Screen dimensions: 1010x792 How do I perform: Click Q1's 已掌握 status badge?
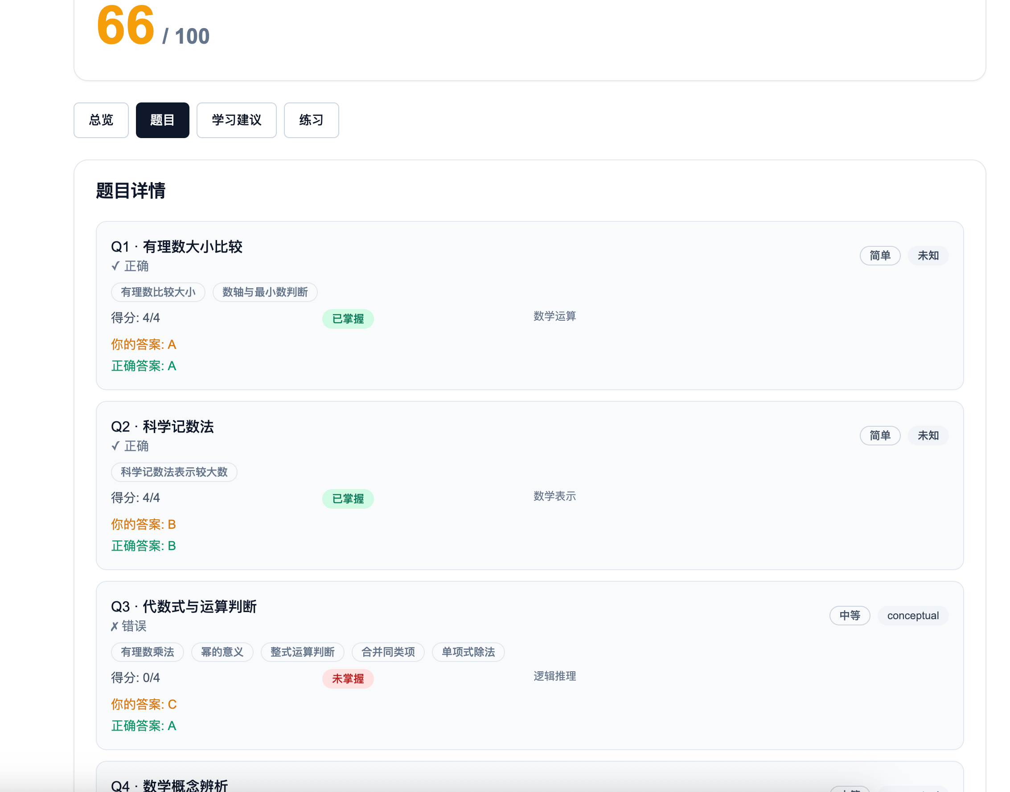348,319
